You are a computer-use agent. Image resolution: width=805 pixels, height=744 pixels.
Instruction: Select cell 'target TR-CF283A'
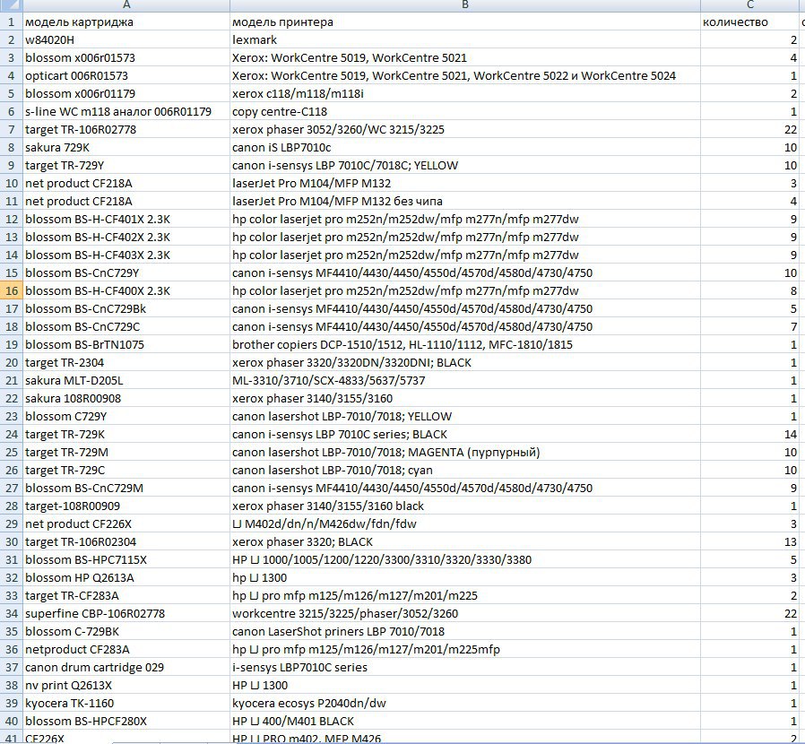(126, 596)
